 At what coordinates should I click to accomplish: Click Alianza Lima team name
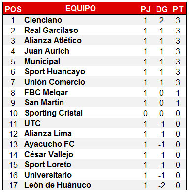pos(48,133)
